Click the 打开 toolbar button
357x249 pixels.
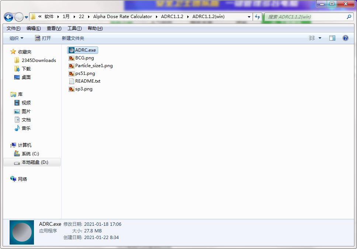pos(43,38)
